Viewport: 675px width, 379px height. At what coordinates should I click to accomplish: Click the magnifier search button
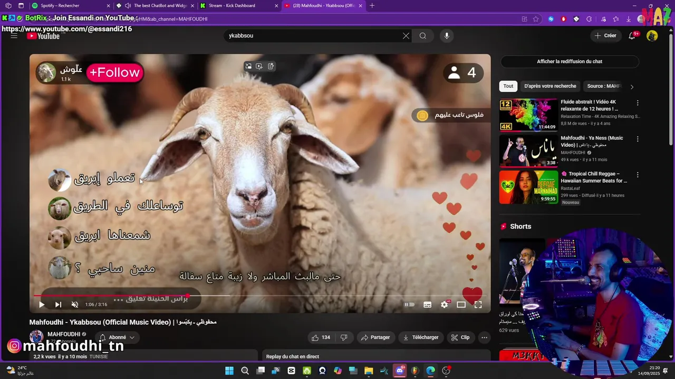coord(423,36)
